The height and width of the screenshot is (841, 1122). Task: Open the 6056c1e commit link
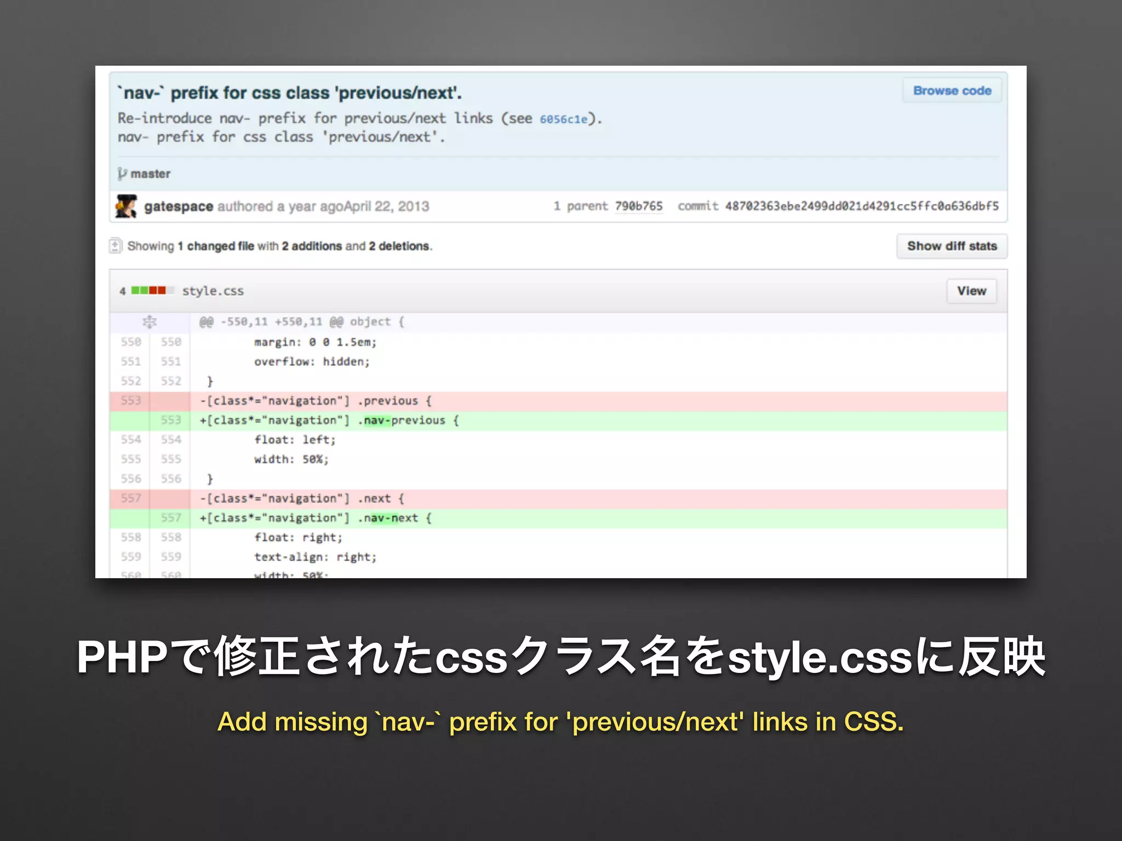[563, 119]
